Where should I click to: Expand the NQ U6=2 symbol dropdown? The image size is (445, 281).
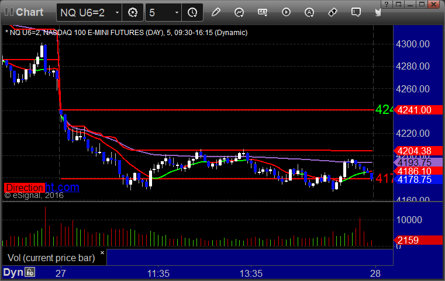tap(117, 12)
